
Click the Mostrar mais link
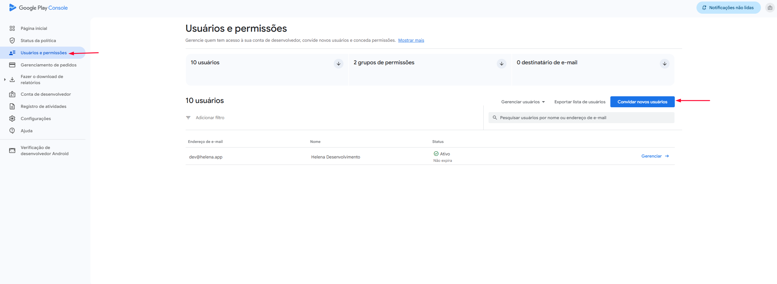tap(411, 40)
